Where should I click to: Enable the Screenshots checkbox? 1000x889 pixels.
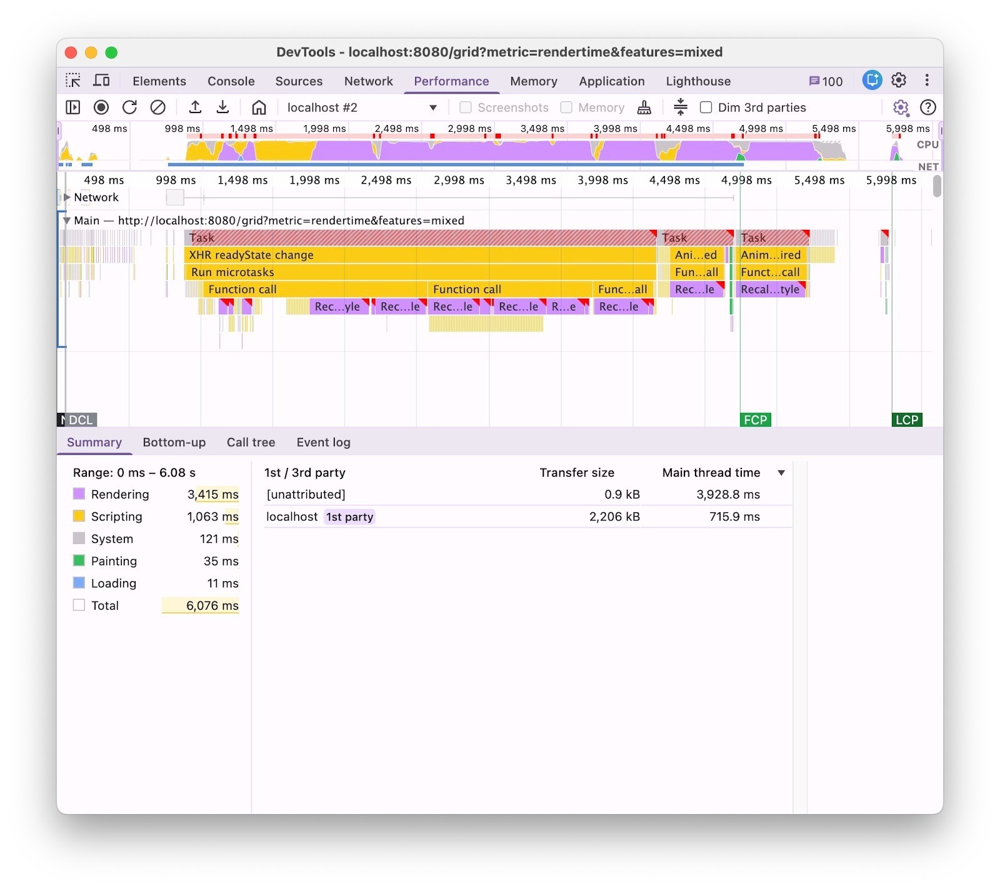(x=466, y=107)
